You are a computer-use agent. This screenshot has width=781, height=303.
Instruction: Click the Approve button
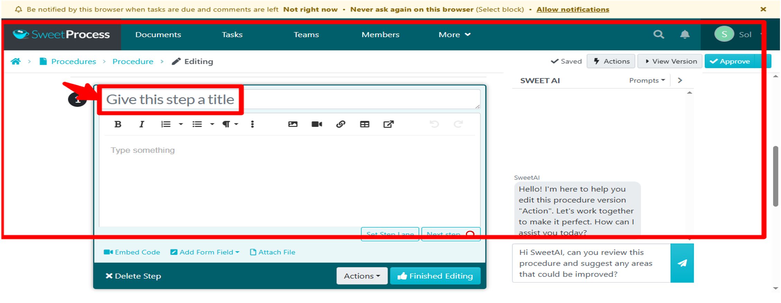click(x=730, y=61)
